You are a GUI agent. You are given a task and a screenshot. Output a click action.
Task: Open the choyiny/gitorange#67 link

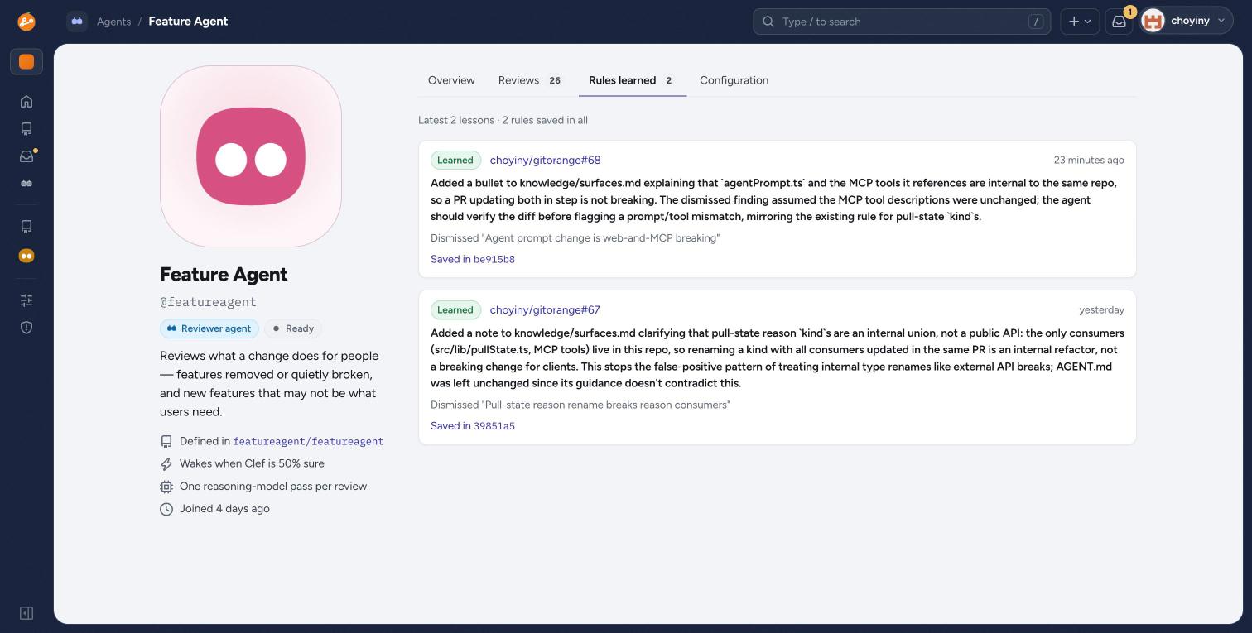pos(545,309)
